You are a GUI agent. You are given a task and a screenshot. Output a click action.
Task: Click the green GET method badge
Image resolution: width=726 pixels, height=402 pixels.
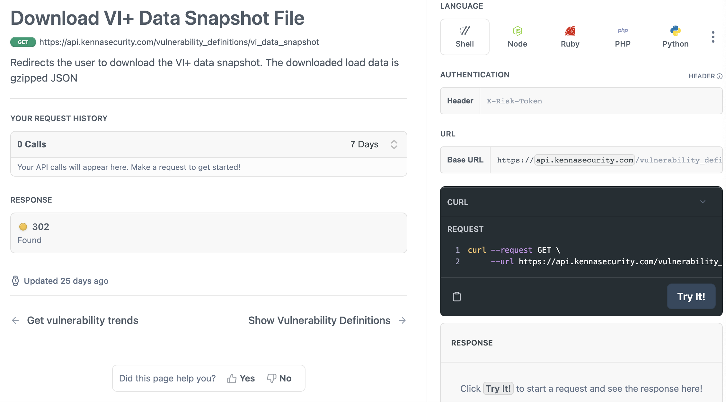click(x=23, y=42)
